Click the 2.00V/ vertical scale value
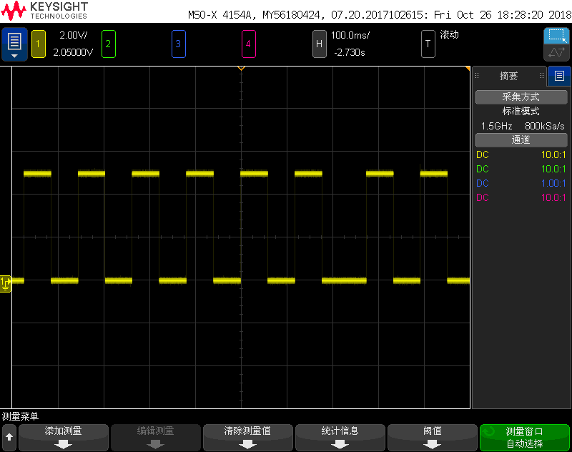 74,35
